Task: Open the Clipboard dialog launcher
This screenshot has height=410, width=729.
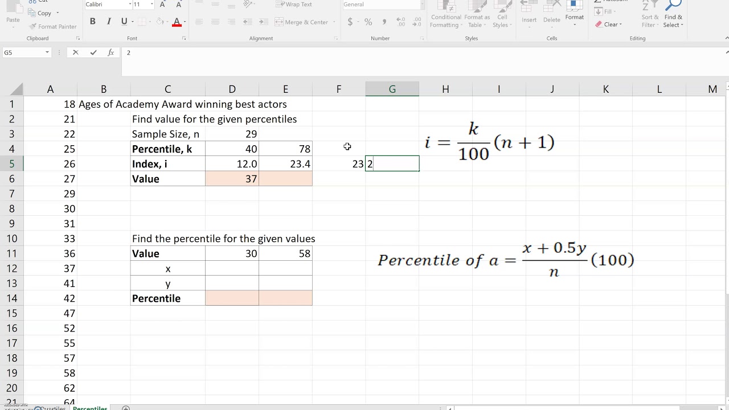Action: click(x=78, y=38)
